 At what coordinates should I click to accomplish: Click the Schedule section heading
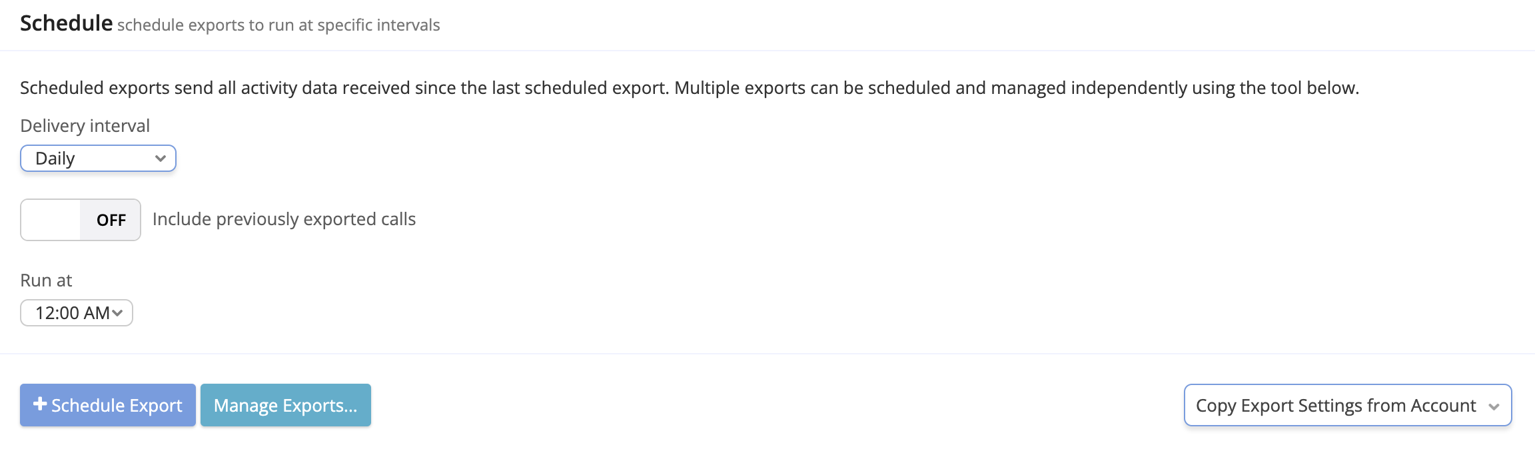click(66, 23)
